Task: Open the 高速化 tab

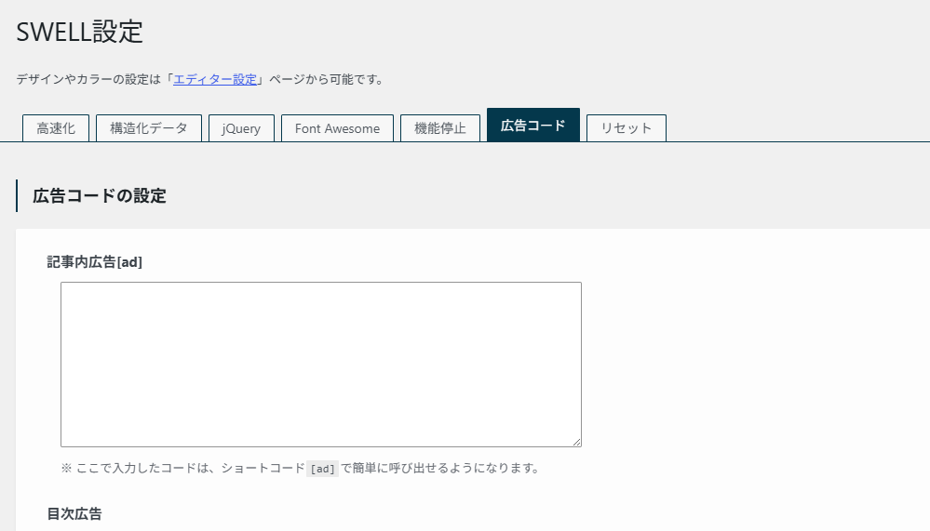Action: (x=56, y=128)
